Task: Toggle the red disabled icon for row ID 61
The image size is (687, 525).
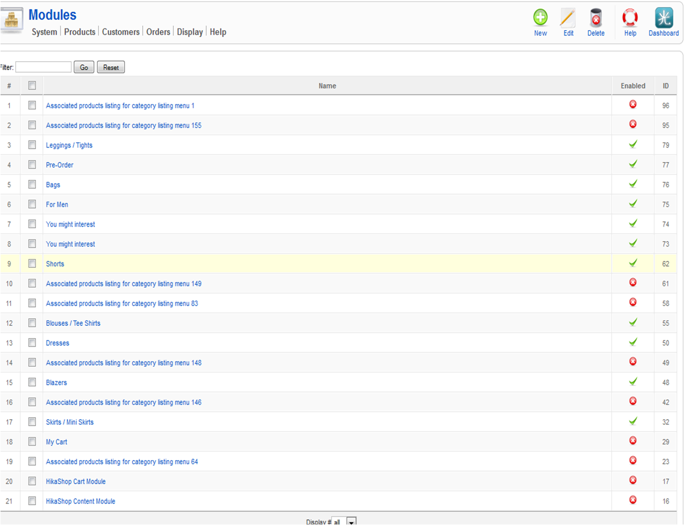Action: pyautogui.click(x=633, y=282)
